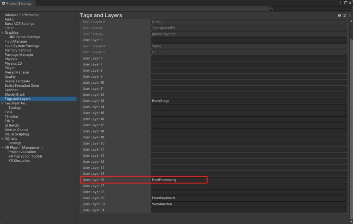Viewport: 353px width, 224px height.
Task: Maximize the Project Settings window
Action: (x=345, y=3)
